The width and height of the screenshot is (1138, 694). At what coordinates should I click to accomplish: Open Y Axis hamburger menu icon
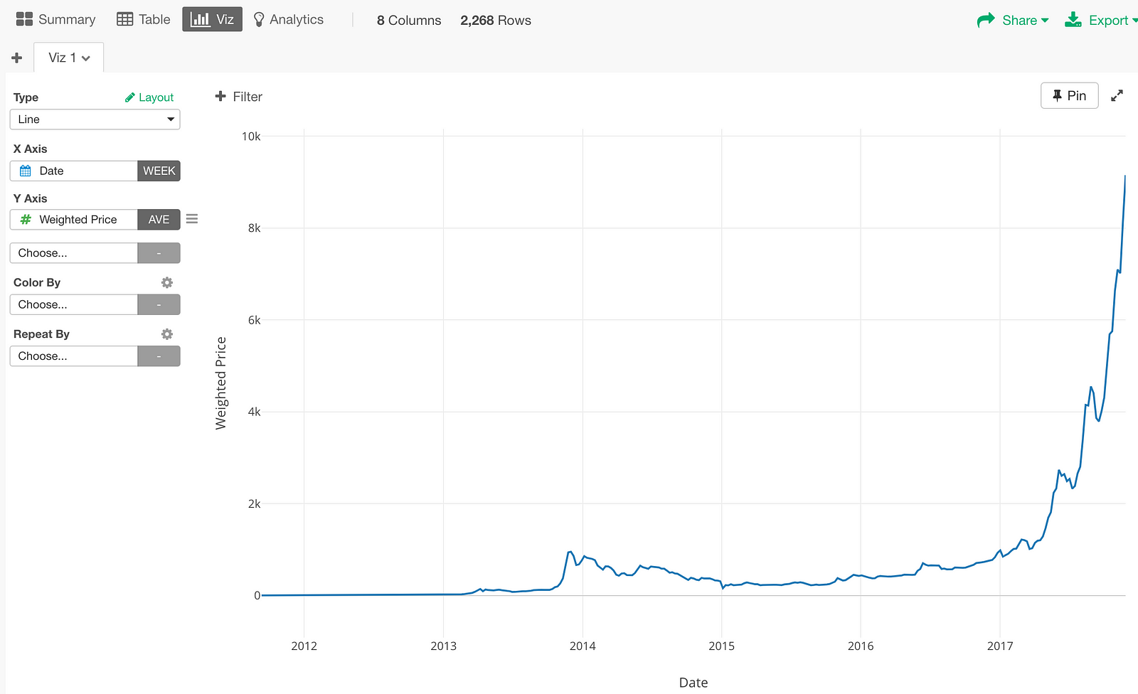(x=192, y=219)
